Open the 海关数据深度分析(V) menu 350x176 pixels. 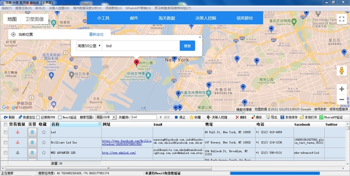[x=87, y=8]
